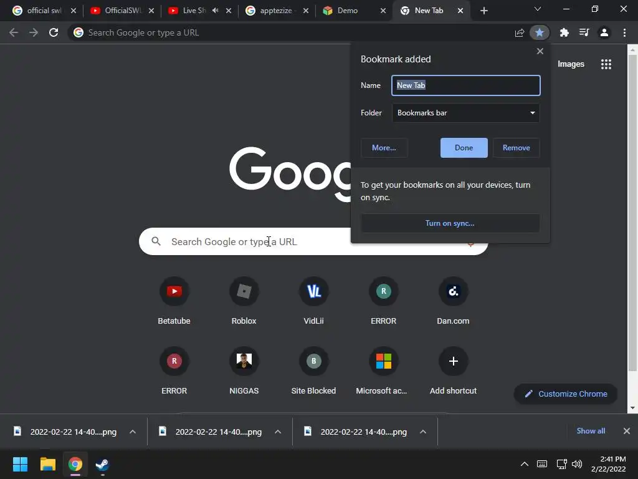
Task: Go back with the back arrow
Action: [x=14, y=32]
